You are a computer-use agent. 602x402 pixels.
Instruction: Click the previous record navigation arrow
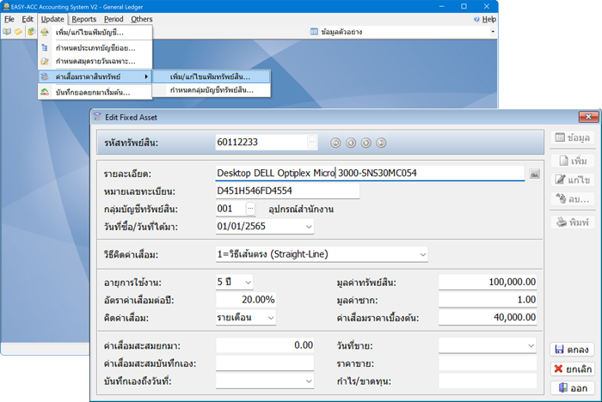coord(351,143)
